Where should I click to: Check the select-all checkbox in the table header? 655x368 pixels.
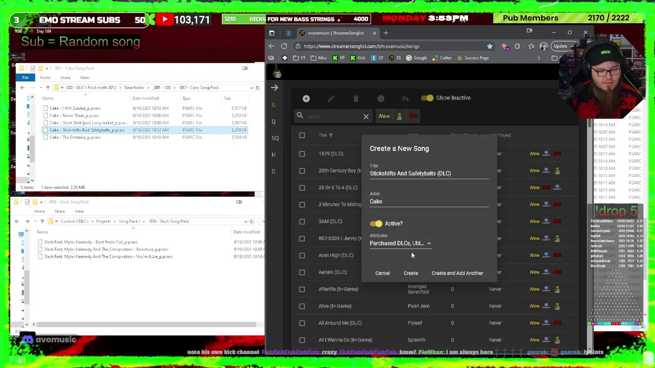coord(302,135)
